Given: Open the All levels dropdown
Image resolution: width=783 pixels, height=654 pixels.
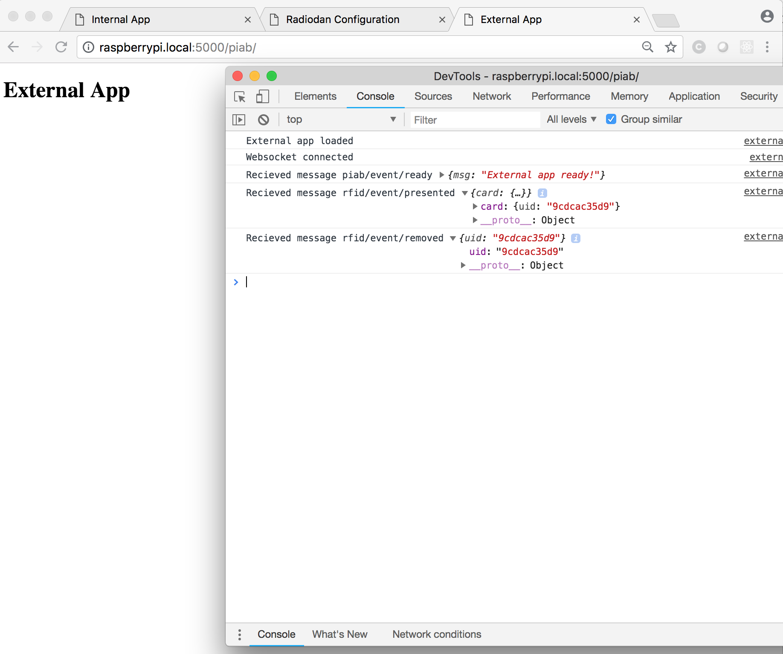Looking at the screenshot, I should (x=571, y=120).
